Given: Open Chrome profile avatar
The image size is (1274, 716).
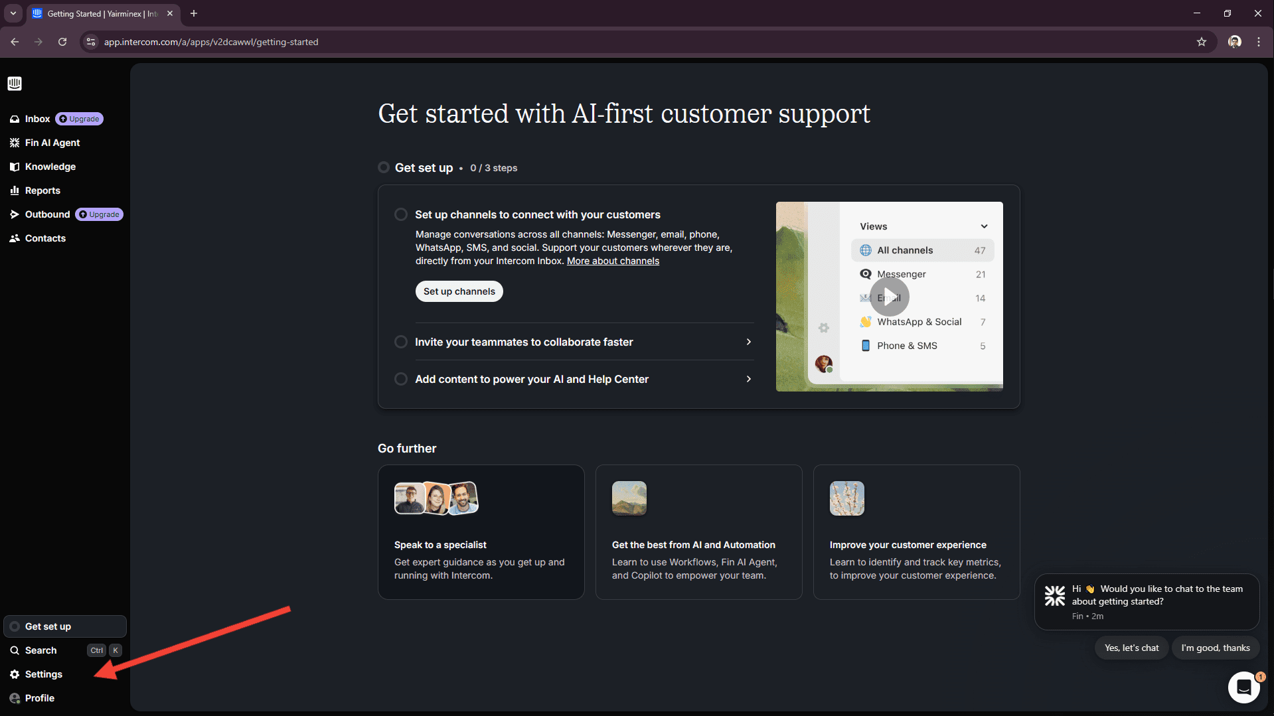Looking at the screenshot, I should pyautogui.click(x=1234, y=42).
